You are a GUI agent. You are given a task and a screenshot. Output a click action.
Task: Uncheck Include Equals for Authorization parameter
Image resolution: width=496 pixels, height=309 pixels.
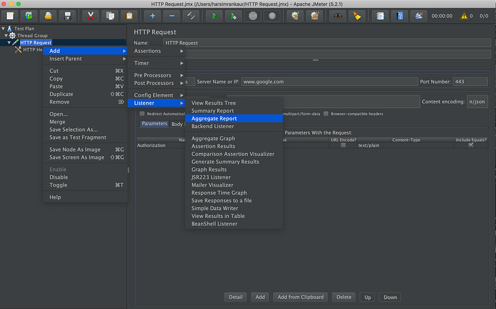pos(471,145)
